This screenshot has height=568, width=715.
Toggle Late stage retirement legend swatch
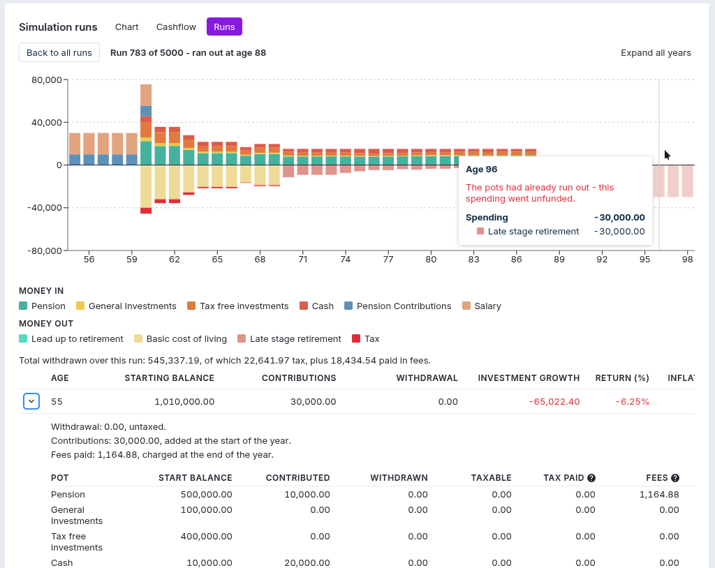point(242,338)
